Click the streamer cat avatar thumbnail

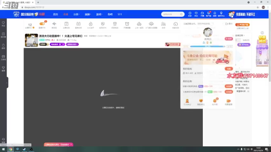[x=31, y=40]
